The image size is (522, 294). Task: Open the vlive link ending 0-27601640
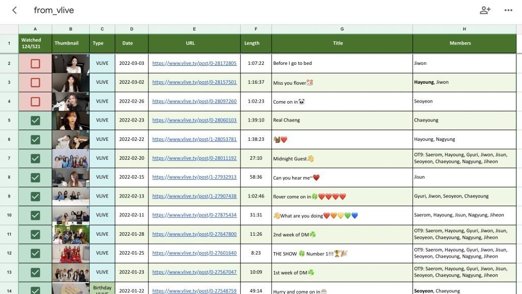pos(194,253)
